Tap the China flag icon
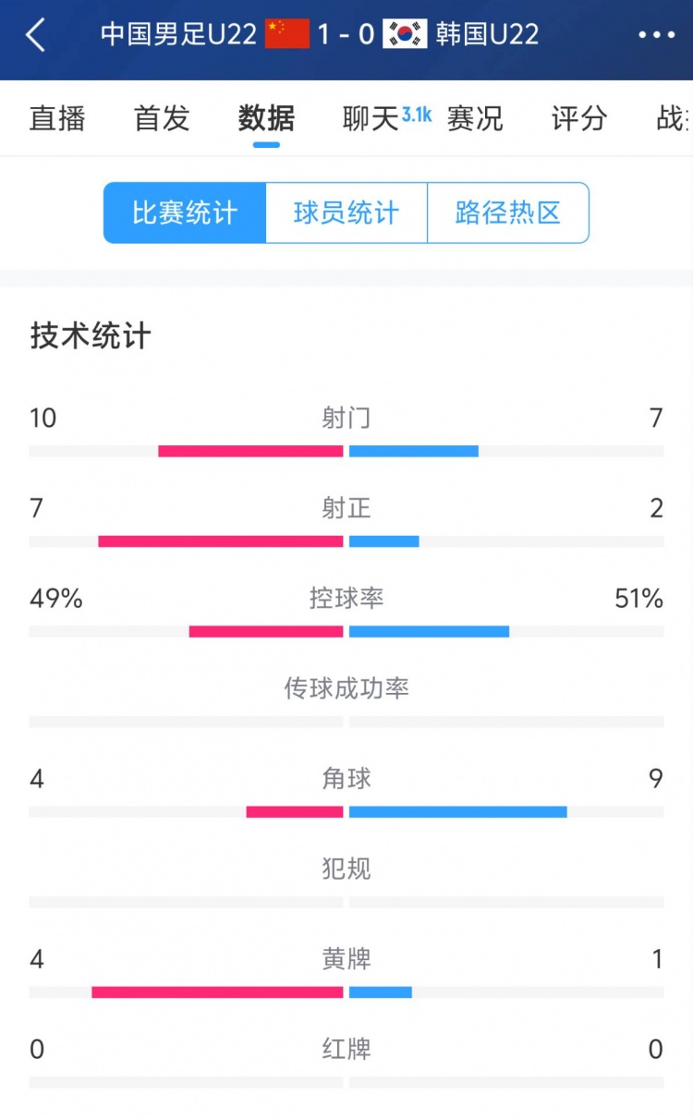693x1118 pixels. (287, 34)
